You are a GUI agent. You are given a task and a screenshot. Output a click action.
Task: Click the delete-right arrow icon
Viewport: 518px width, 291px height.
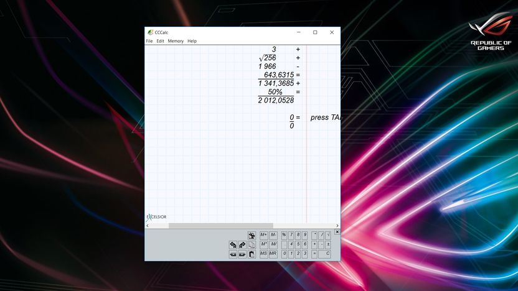pyautogui.click(x=242, y=254)
